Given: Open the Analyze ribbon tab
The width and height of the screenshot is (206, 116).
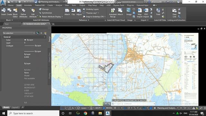Looking at the screenshot, I should 59,5.
